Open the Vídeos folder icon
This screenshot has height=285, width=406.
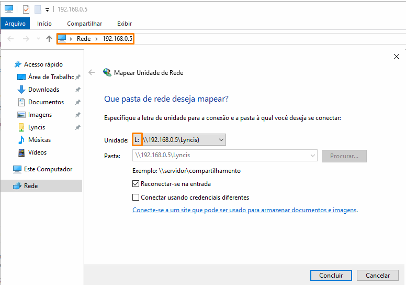click(21, 152)
